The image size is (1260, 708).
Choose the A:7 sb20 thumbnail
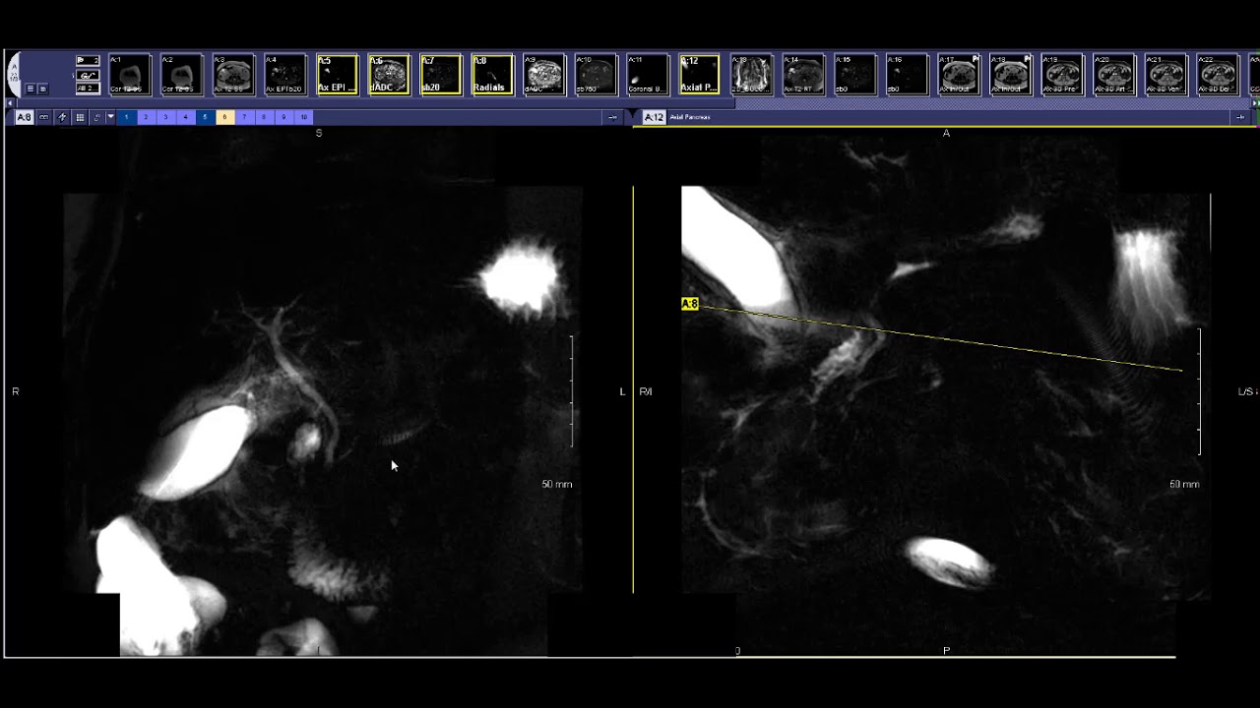441,75
